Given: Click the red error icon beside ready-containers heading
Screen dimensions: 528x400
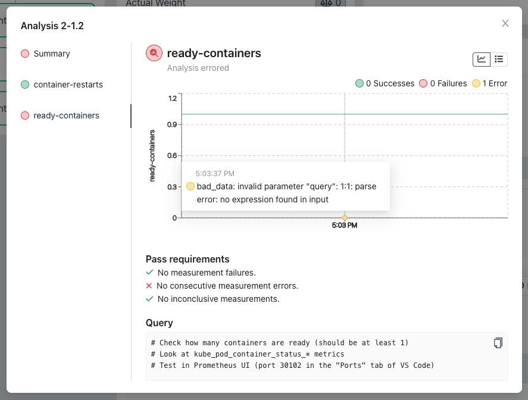Looking at the screenshot, I should click(x=154, y=52).
